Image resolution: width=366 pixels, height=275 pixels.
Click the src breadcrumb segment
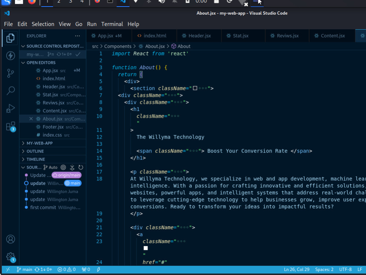[95, 46]
